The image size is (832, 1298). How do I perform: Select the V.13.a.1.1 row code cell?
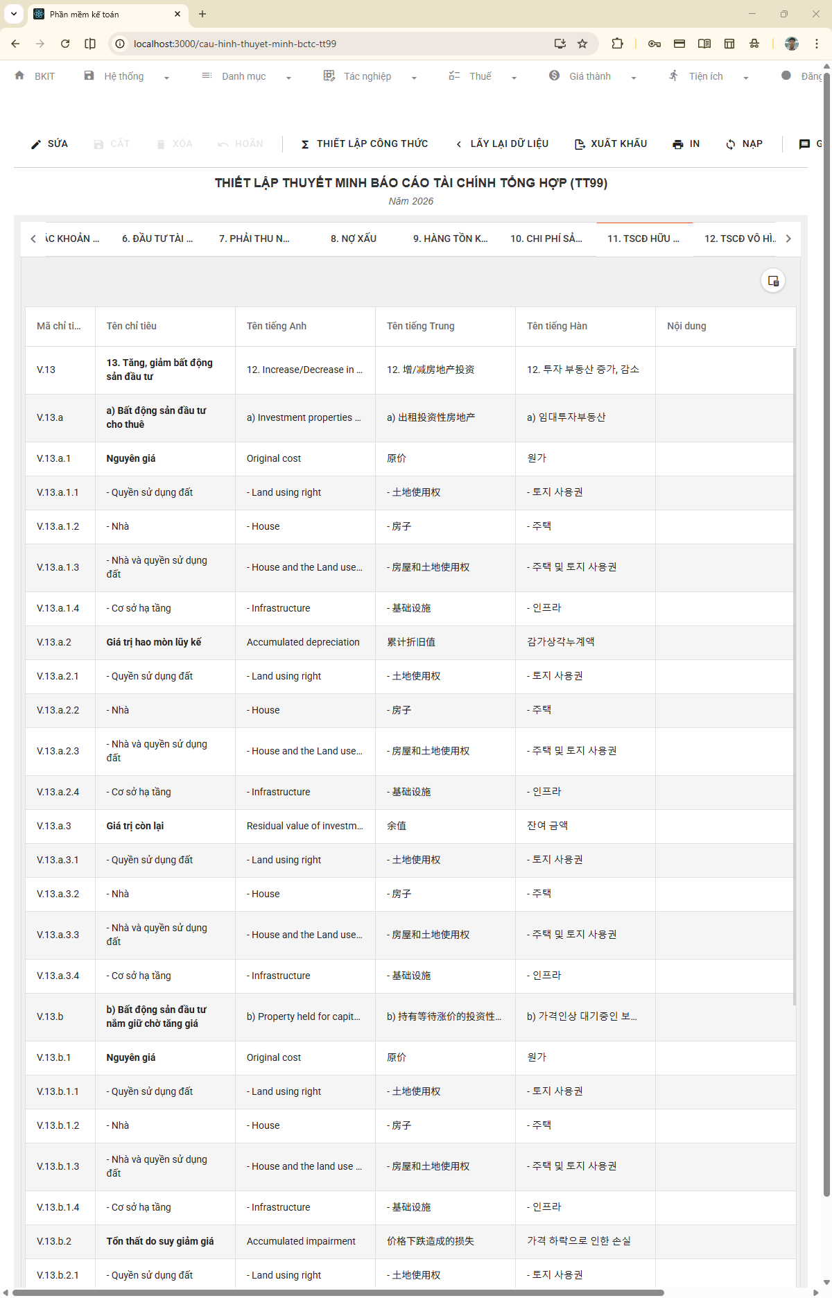tap(60, 493)
